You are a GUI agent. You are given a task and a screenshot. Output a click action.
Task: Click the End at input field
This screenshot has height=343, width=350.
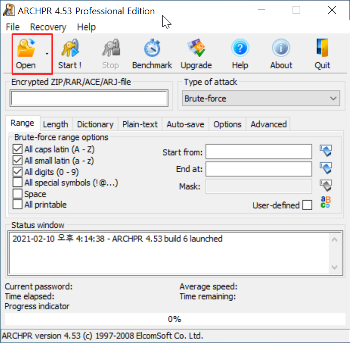(259, 169)
